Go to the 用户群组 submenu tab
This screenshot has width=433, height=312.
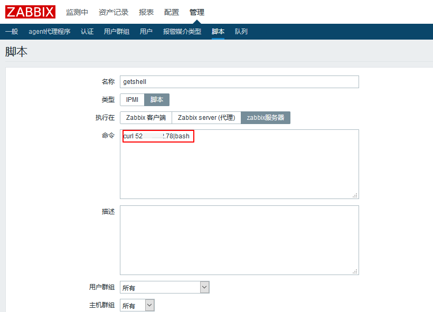(x=117, y=32)
